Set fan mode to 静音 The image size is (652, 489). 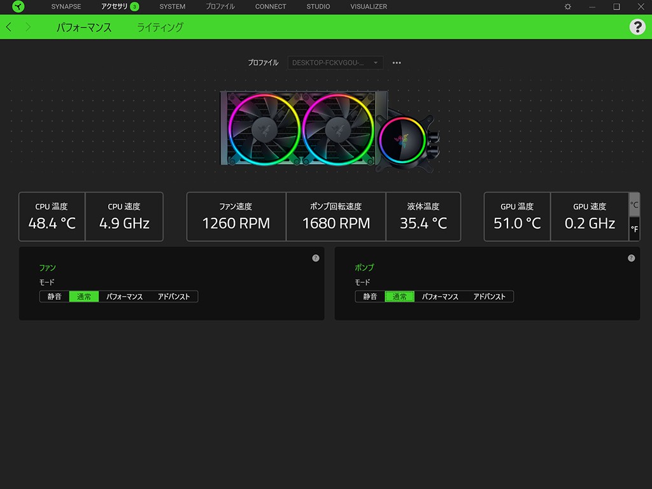pyautogui.click(x=54, y=297)
